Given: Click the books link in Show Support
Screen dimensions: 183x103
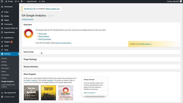Looking at the screenshot, I should (x=28, y=80).
